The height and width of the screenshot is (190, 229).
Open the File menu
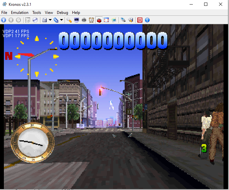click(x=4, y=13)
